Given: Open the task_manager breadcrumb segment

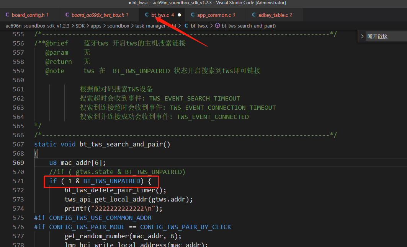Looking at the screenshot, I should 150,26.
